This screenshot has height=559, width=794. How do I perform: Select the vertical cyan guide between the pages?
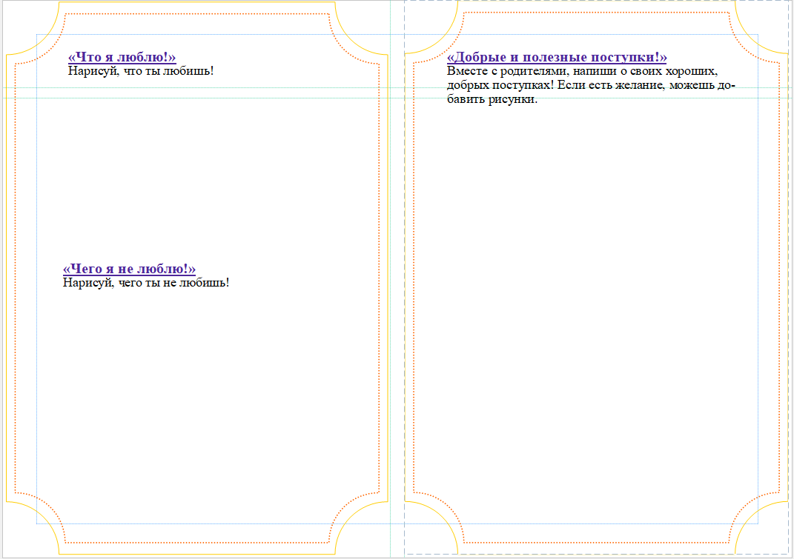pos(390,296)
